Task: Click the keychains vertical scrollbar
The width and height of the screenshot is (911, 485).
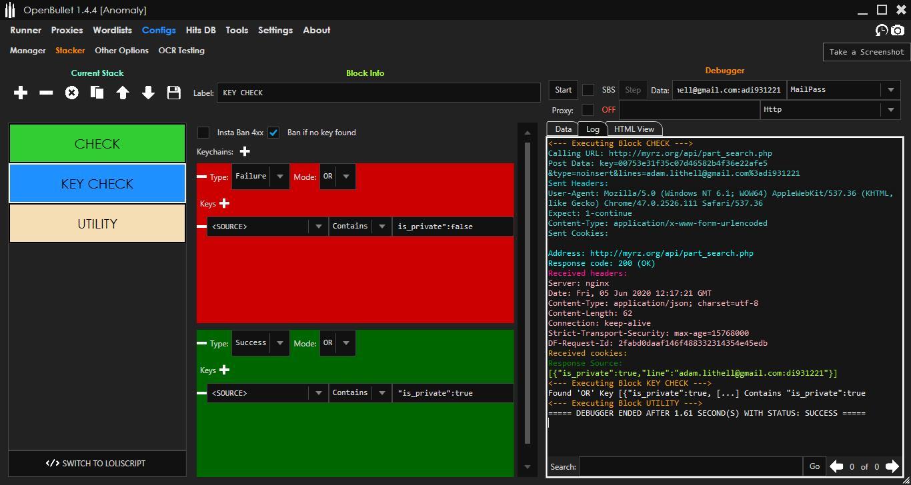Action: (x=528, y=293)
